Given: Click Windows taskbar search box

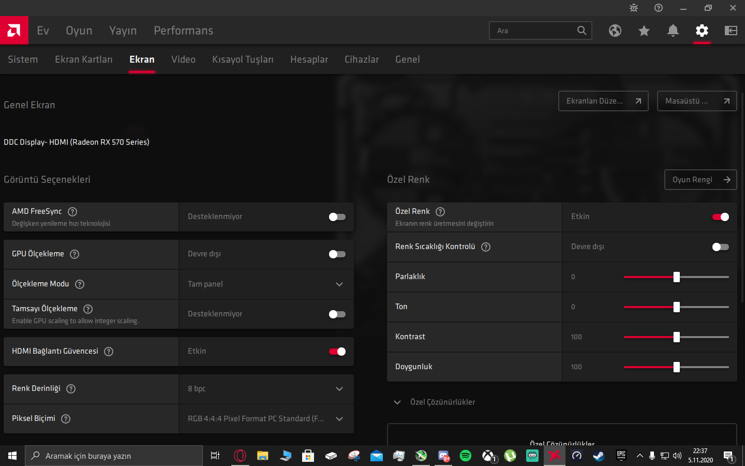Looking at the screenshot, I should pos(114,456).
